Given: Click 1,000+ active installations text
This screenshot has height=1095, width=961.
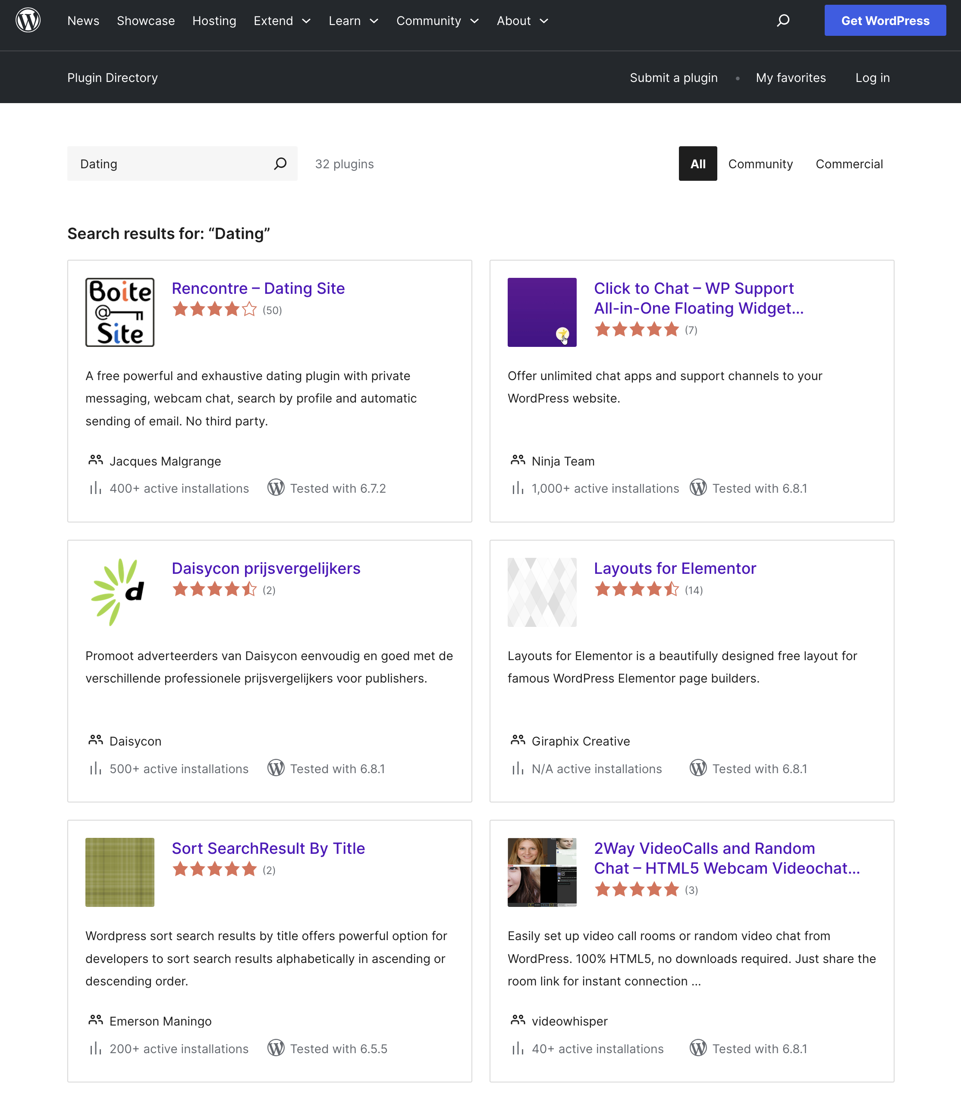Looking at the screenshot, I should pyautogui.click(x=605, y=488).
